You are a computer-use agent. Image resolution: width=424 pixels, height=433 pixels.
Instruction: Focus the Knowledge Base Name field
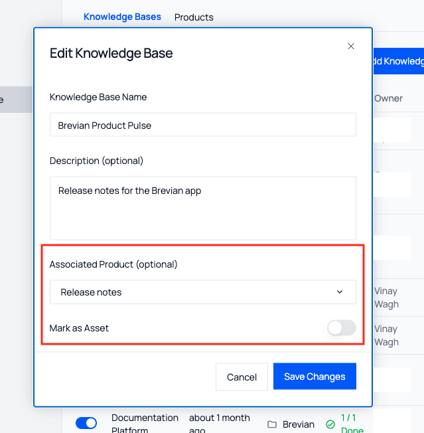[202, 125]
